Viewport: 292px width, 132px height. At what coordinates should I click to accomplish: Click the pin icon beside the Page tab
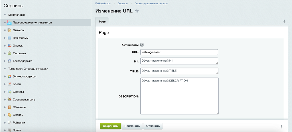tap(284, 22)
